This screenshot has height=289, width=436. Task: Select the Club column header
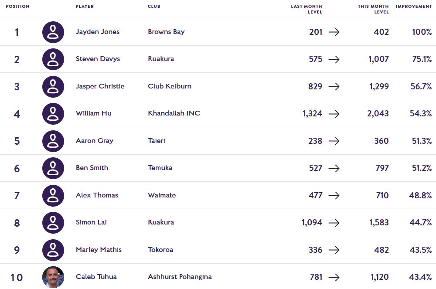click(x=154, y=7)
